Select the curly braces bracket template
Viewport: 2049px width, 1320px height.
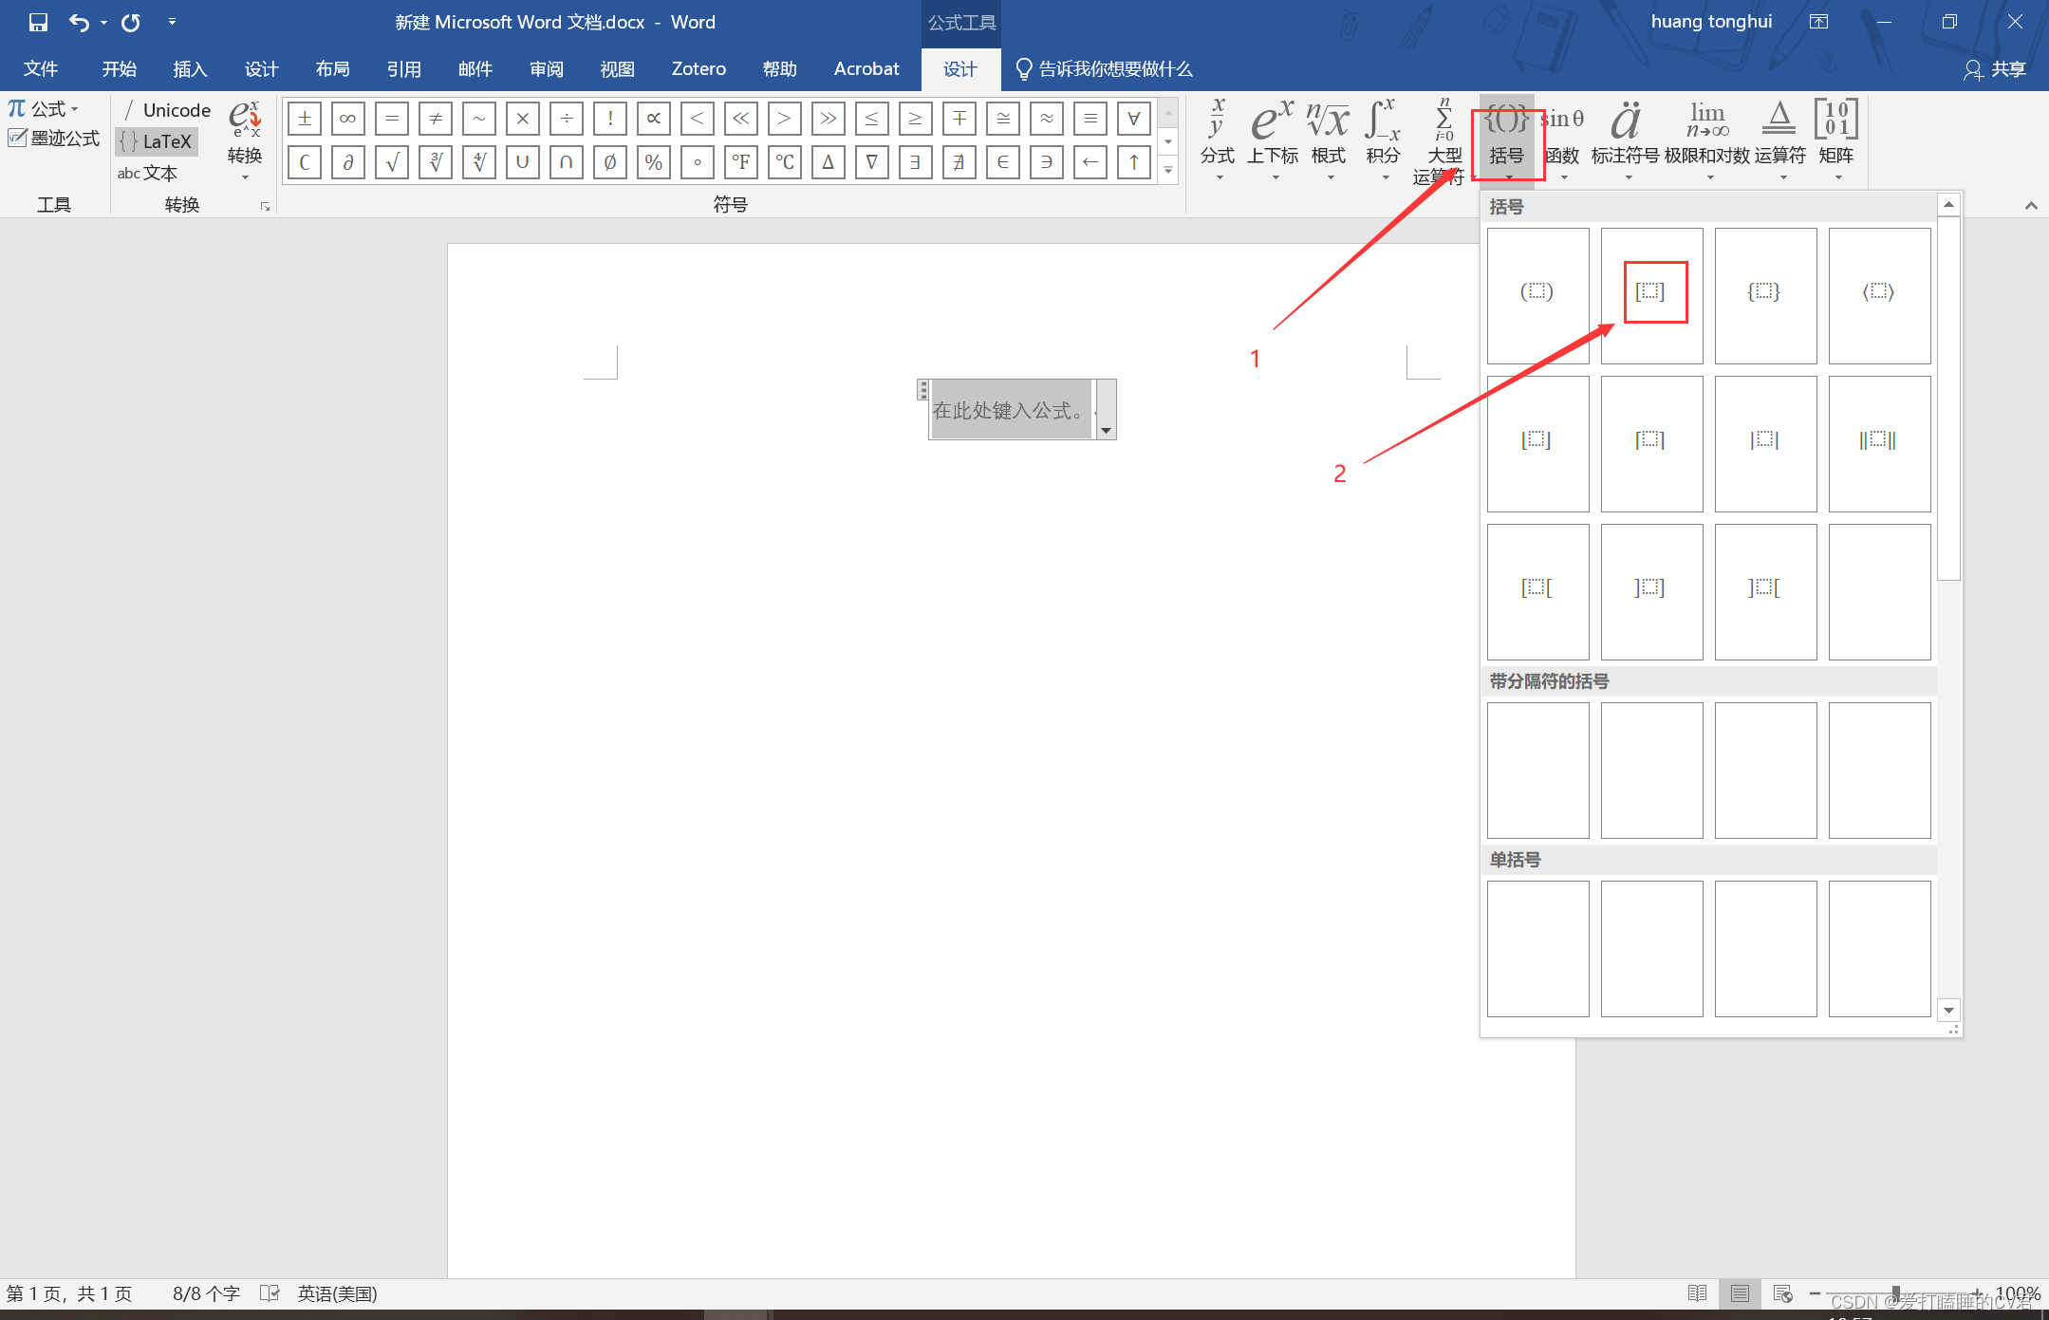[x=1764, y=292]
